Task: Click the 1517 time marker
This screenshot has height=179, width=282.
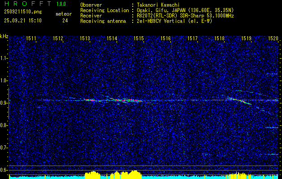Action: pyautogui.click(x=192, y=38)
